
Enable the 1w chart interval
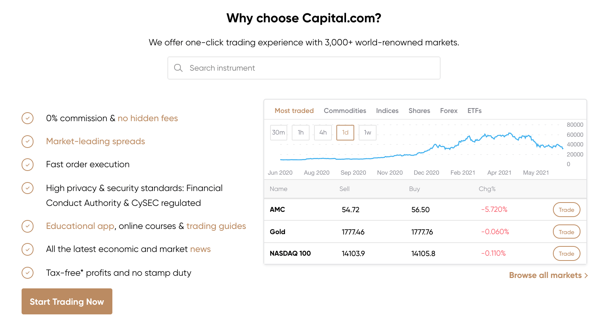pyautogui.click(x=367, y=132)
